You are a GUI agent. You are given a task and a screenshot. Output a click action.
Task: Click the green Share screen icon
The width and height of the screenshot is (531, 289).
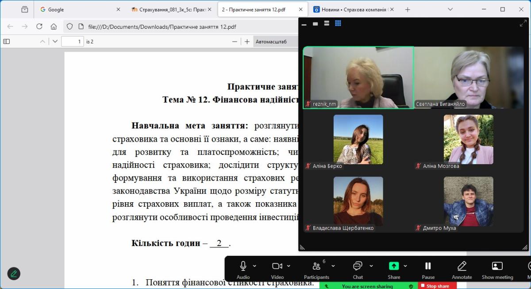point(393,266)
